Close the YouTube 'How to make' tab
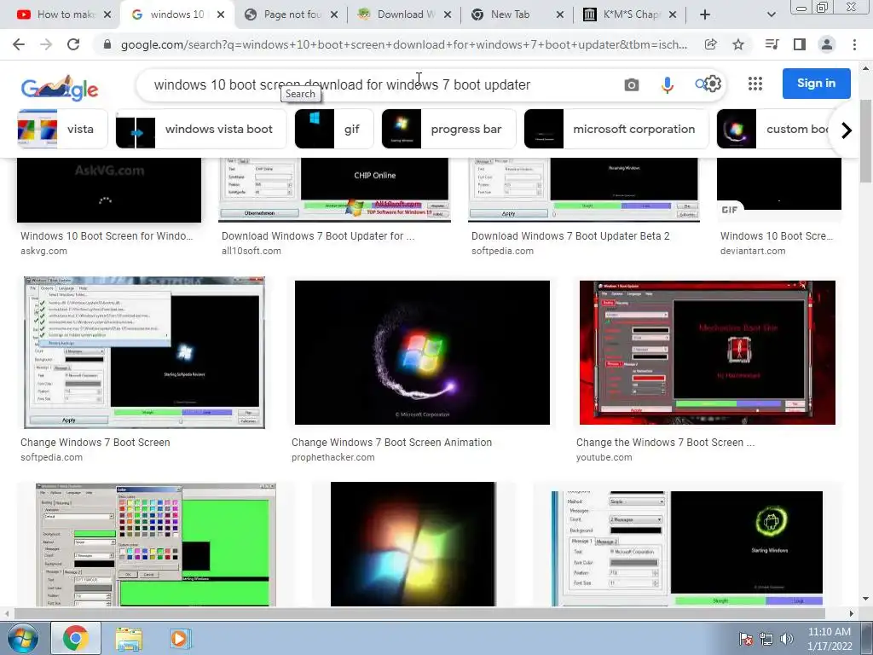The image size is (873, 655). 107,14
